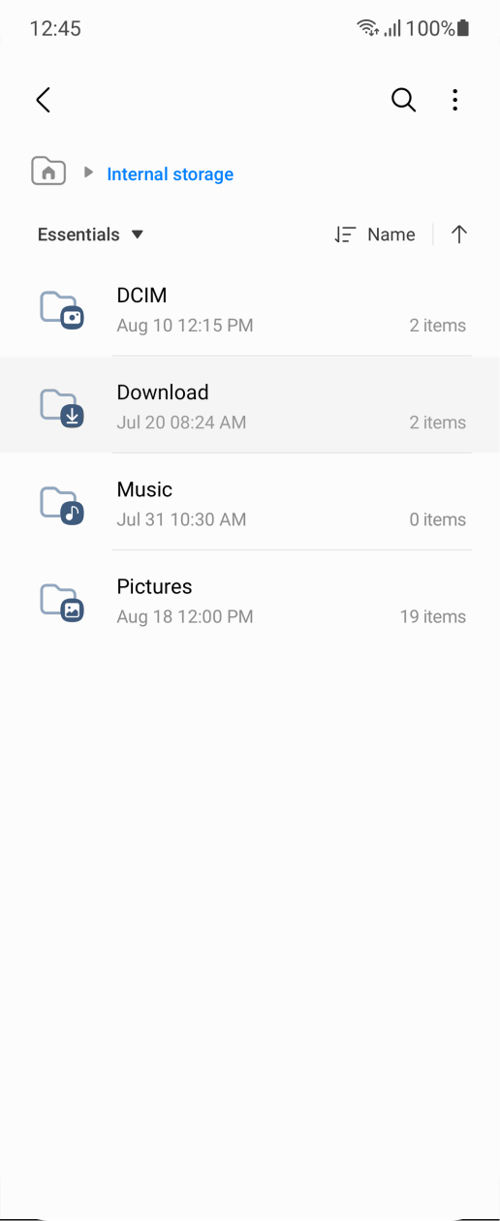Tap the sort lines icon beside Name
The width and height of the screenshot is (500, 1221).
coord(345,235)
